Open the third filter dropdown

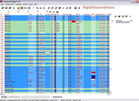28,11
